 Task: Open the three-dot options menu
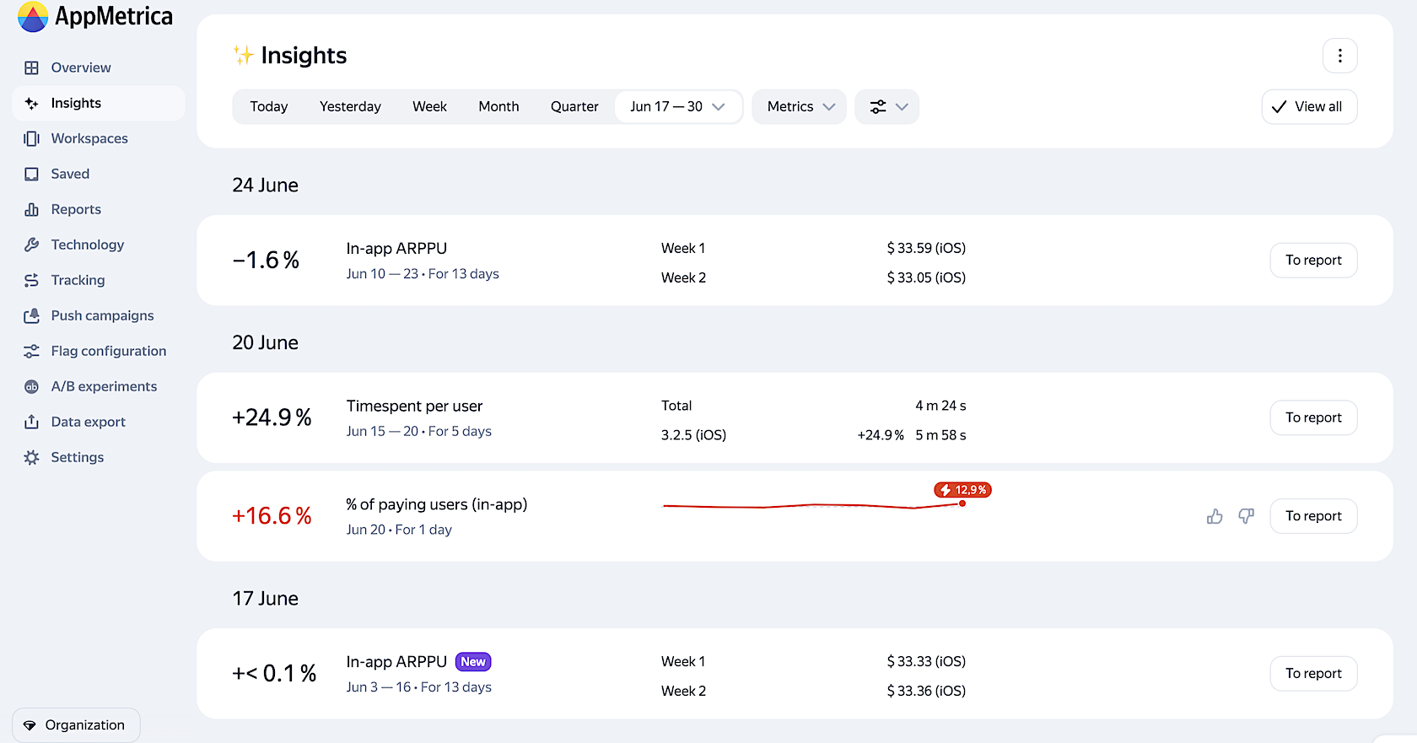point(1339,56)
